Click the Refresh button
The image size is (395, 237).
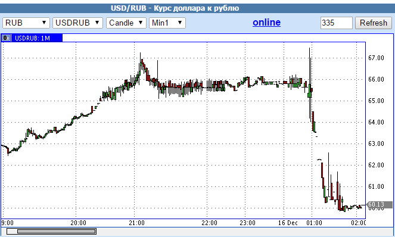point(374,23)
